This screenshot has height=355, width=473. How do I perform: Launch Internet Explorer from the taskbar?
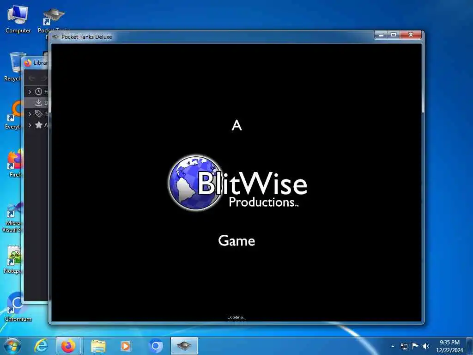[41, 346]
